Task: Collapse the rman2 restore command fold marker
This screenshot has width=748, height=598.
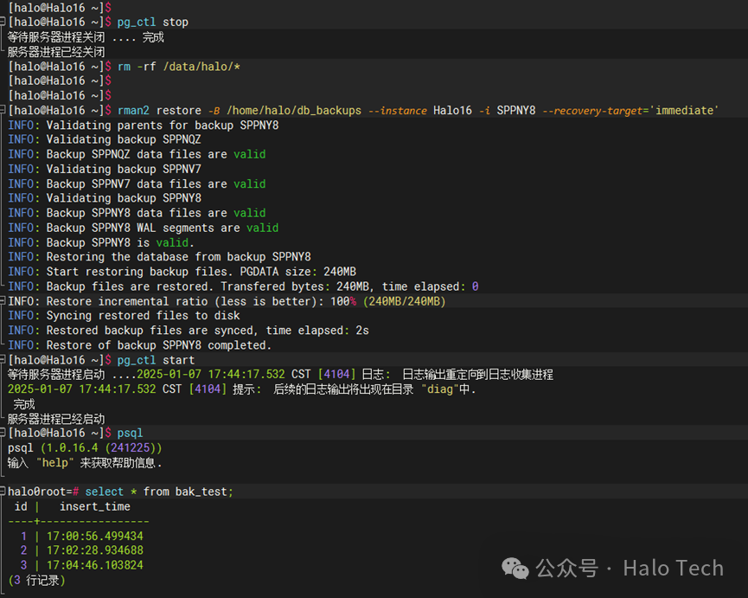Action: pyautogui.click(x=3, y=110)
